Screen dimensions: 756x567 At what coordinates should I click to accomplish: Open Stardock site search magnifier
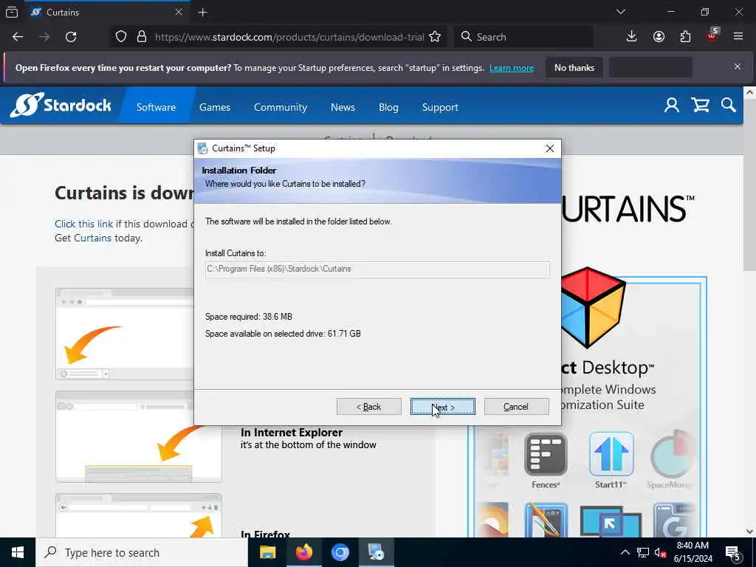729,105
